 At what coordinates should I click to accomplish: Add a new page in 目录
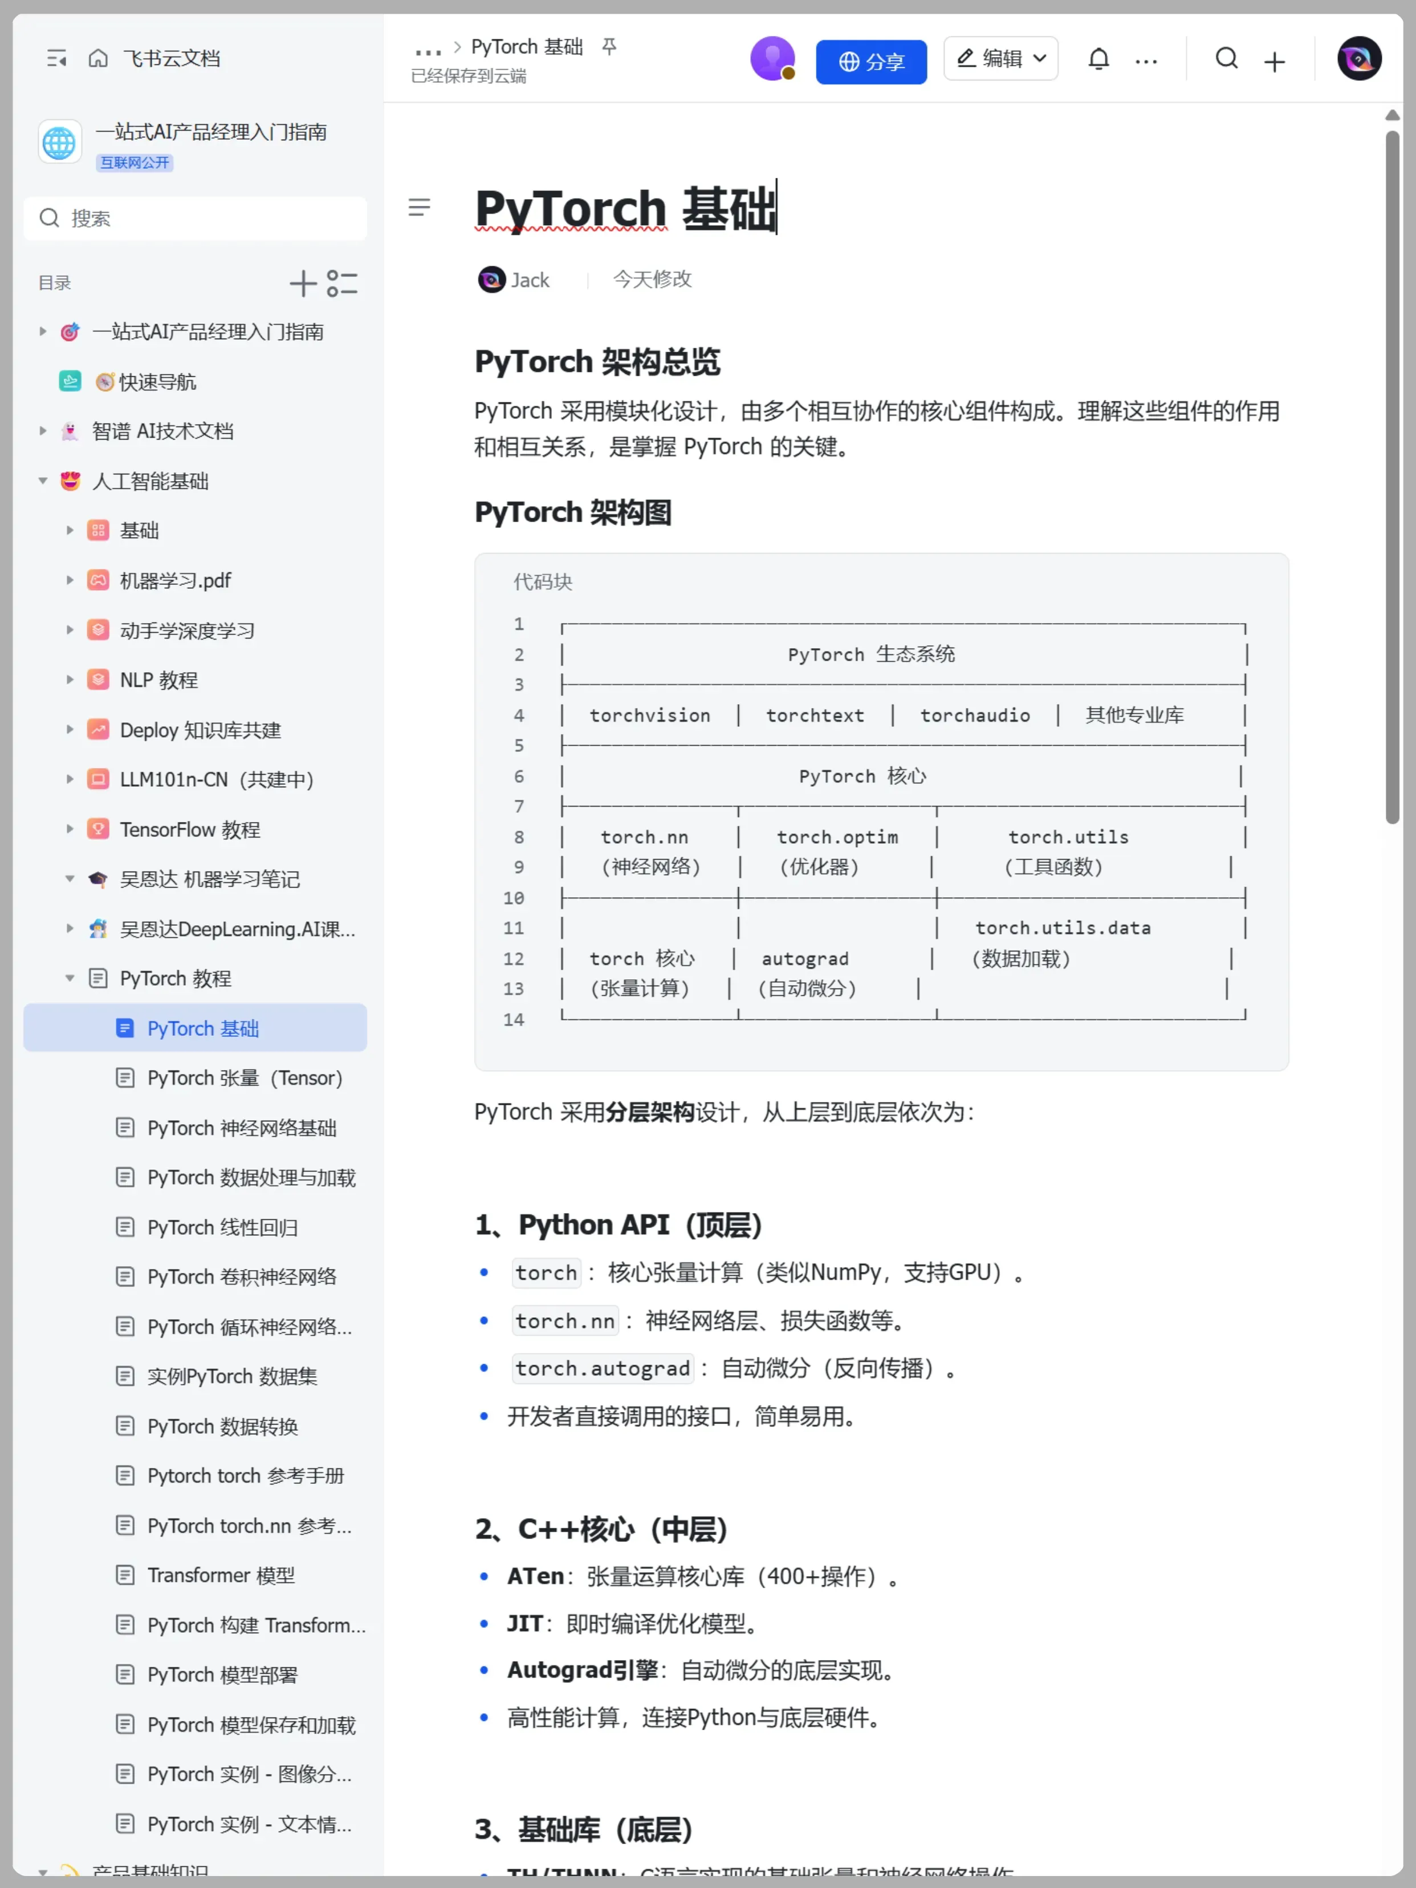tap(303, 283)
